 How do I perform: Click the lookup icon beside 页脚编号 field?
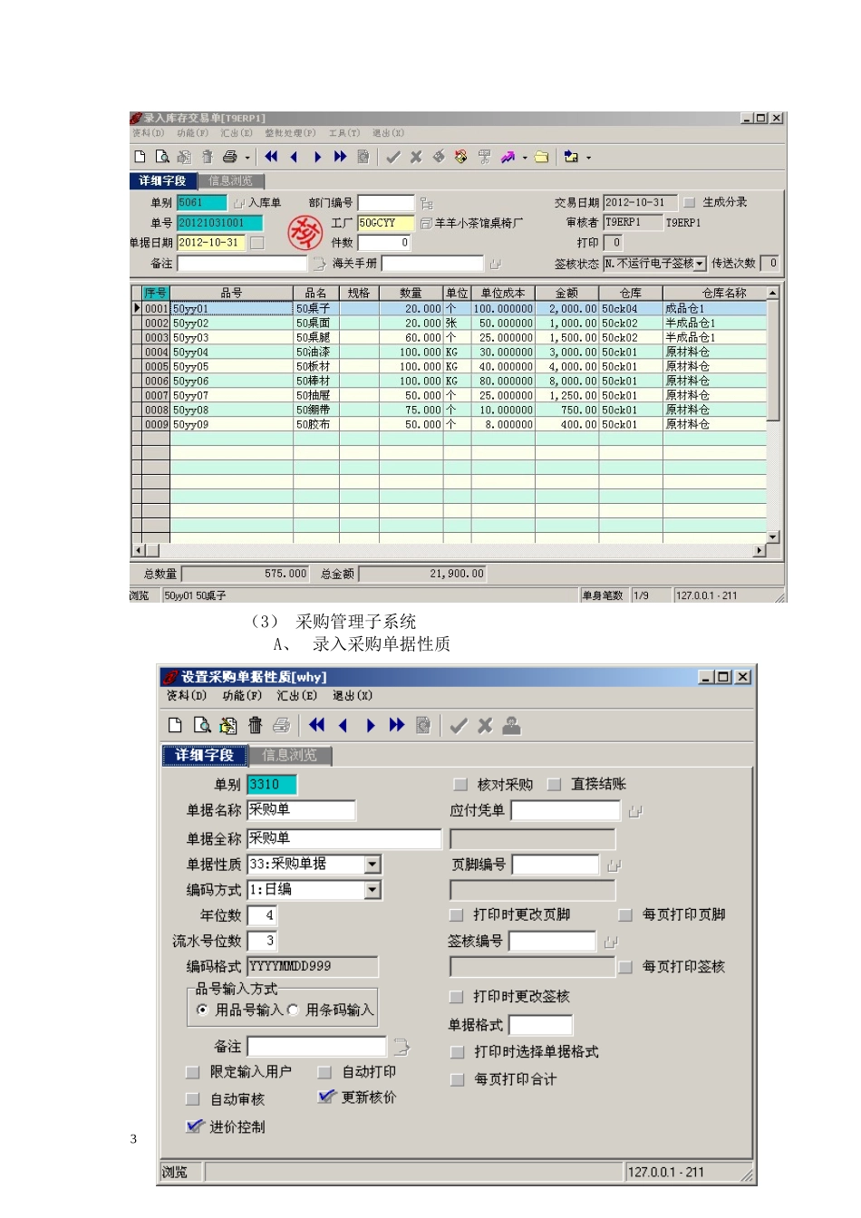[x=614, y=865]
